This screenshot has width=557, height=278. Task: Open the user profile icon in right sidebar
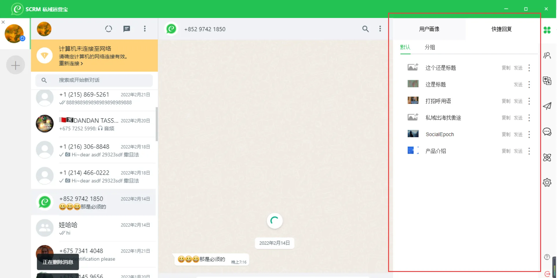click(547, 55)
